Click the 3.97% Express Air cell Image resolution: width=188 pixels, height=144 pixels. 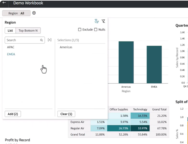[x=119, y=122]
